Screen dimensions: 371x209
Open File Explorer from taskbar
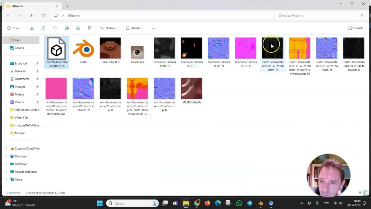(186, 203)
